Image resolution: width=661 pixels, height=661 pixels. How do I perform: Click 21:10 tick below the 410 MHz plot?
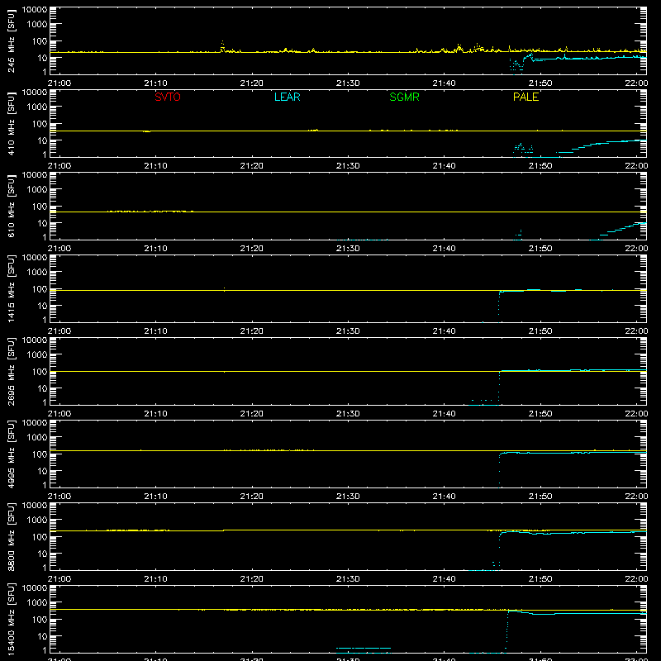[155, 166]
